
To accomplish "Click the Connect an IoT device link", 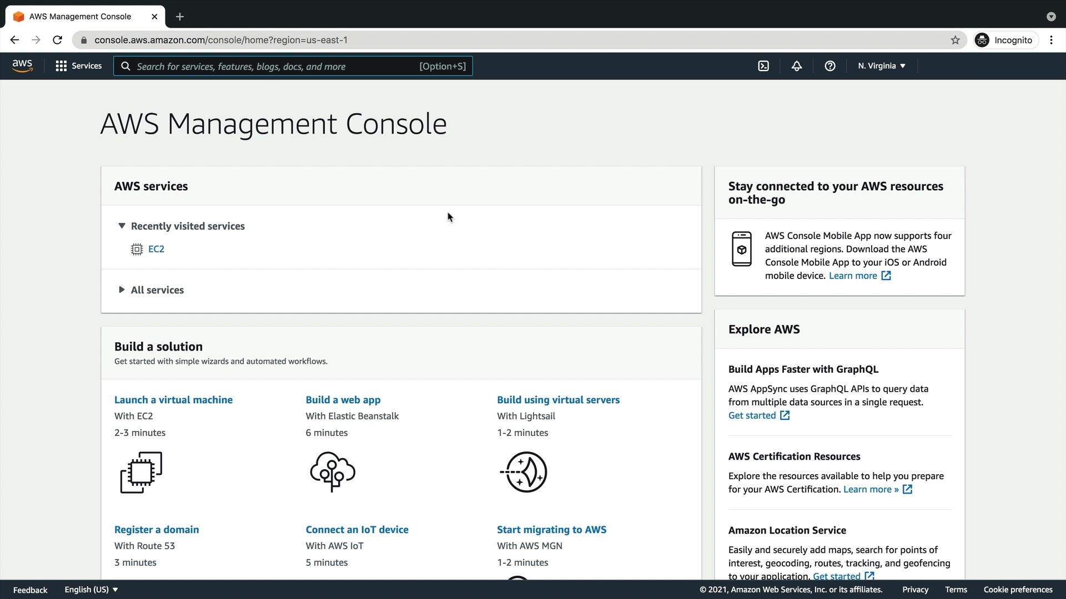I will click(x=357, y=530).
